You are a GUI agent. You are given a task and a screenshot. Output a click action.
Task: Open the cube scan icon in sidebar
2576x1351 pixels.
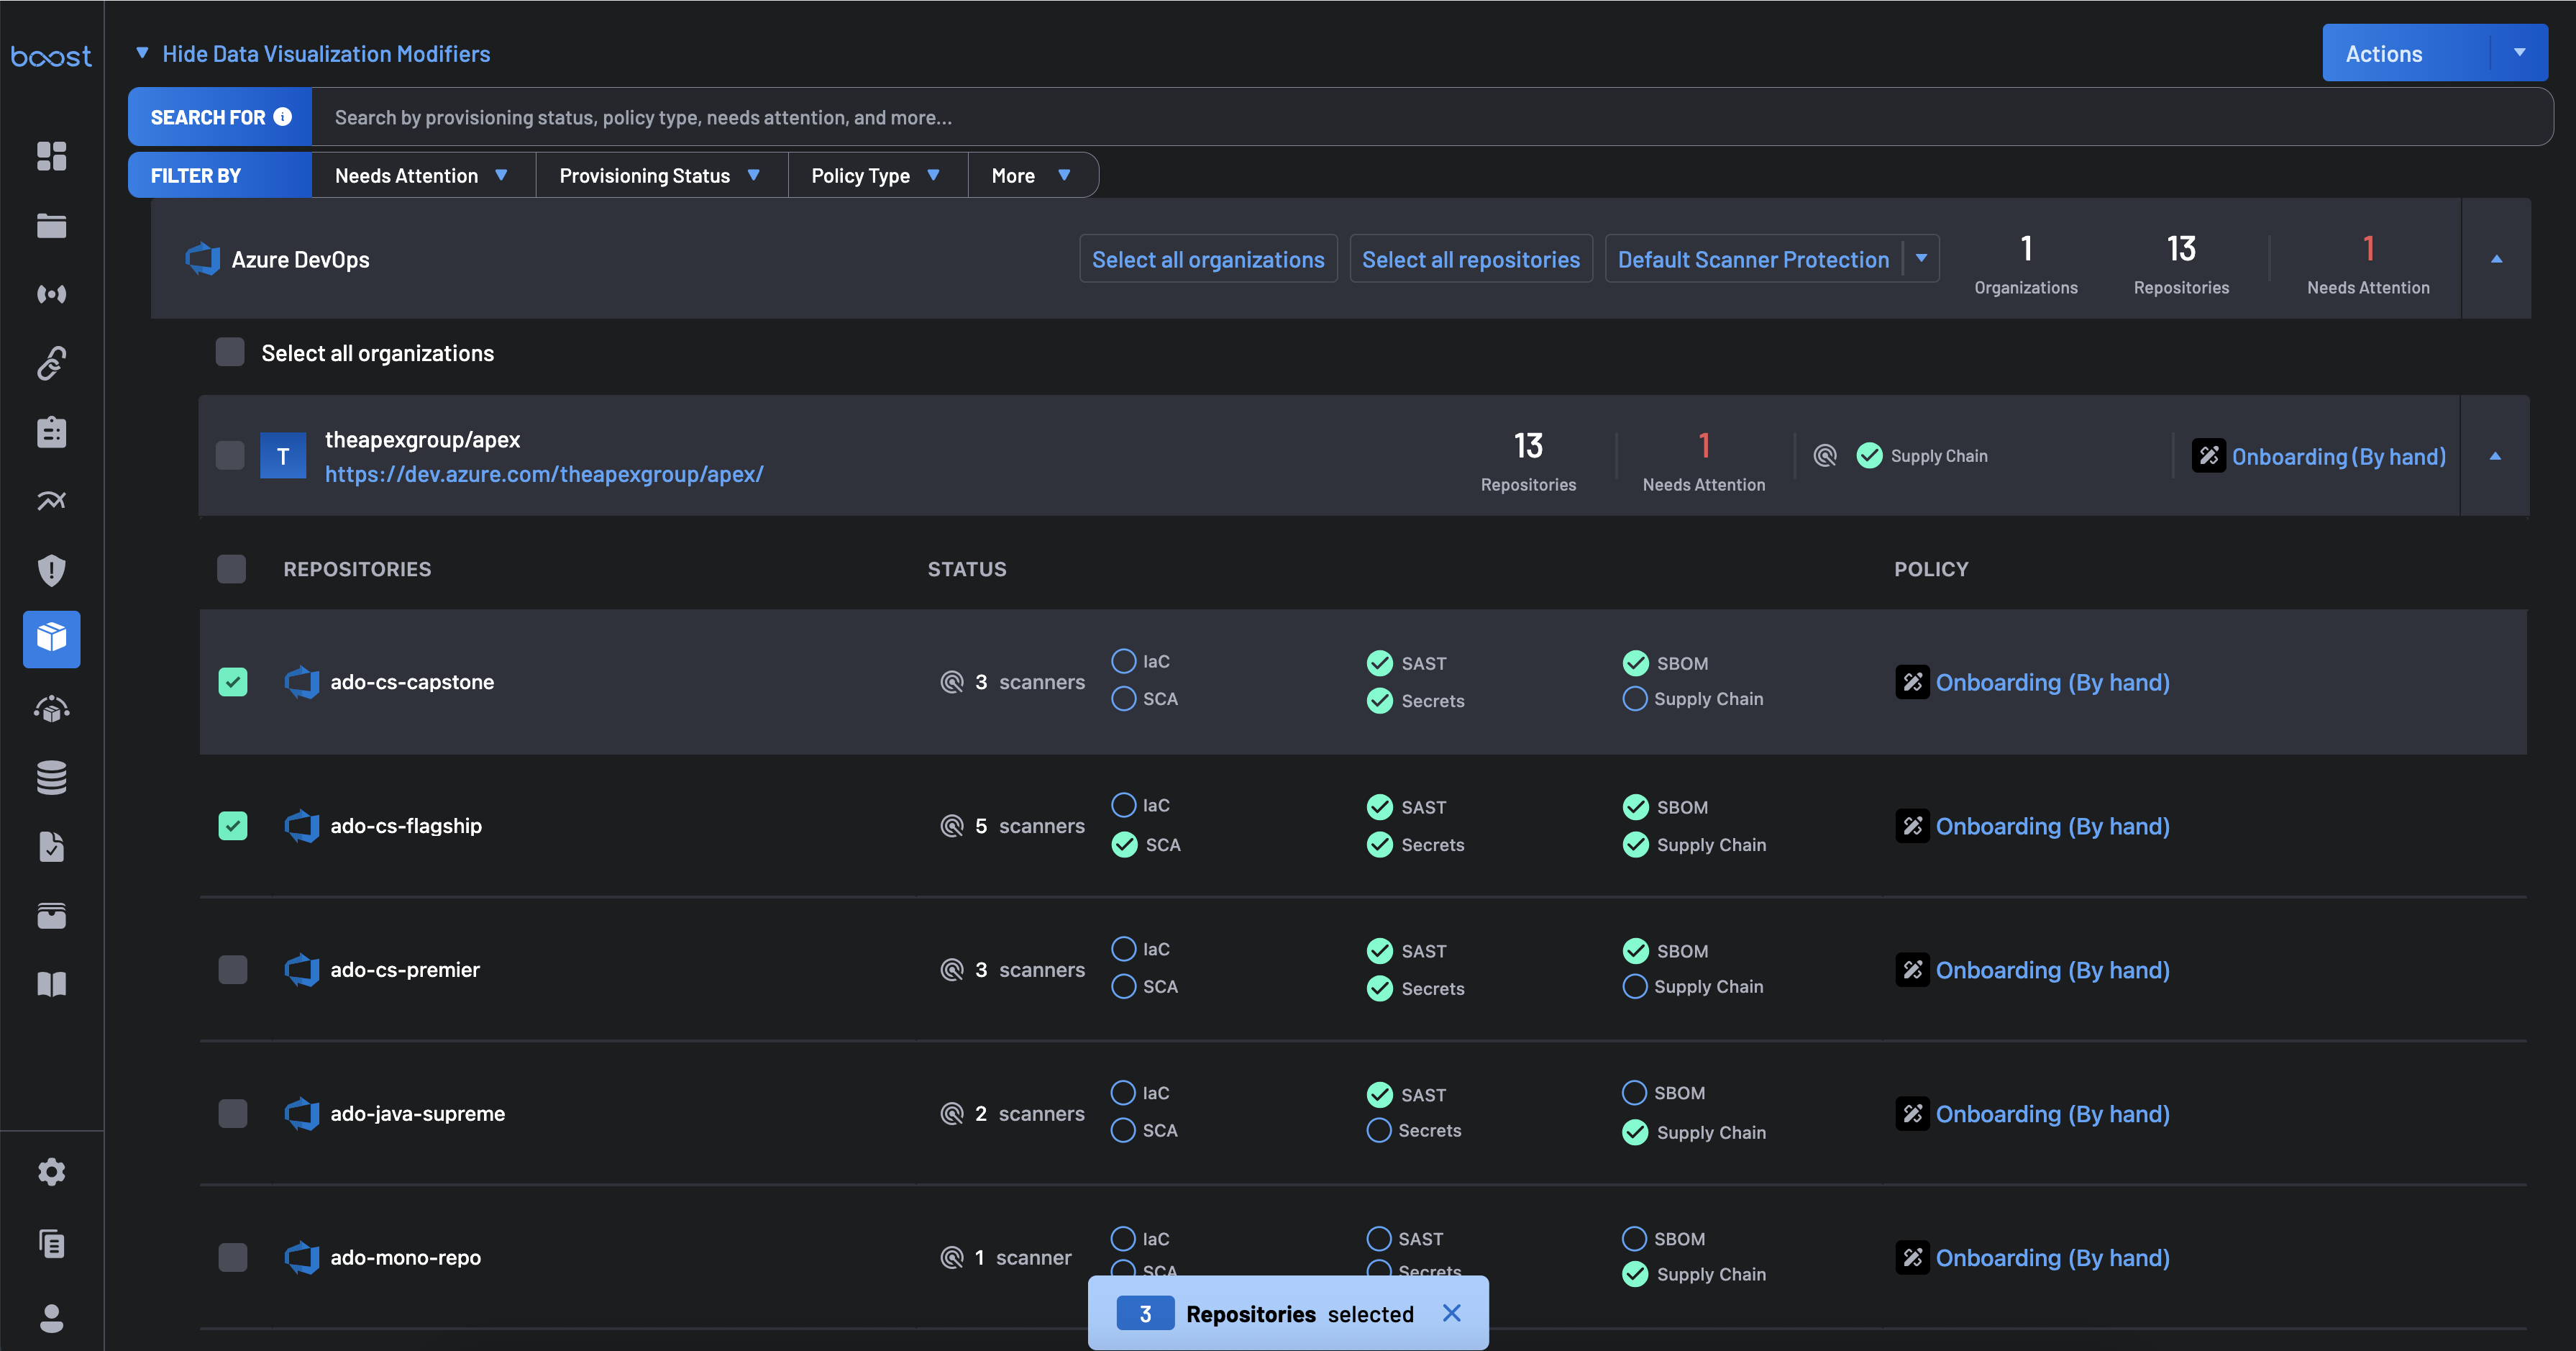click(51, 709)
